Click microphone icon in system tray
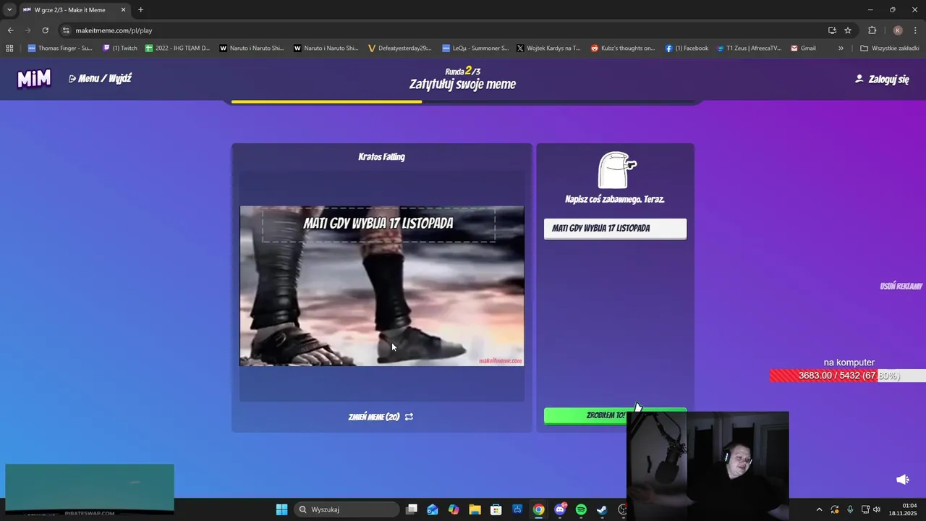926x521 pixels. pos(850,509)
